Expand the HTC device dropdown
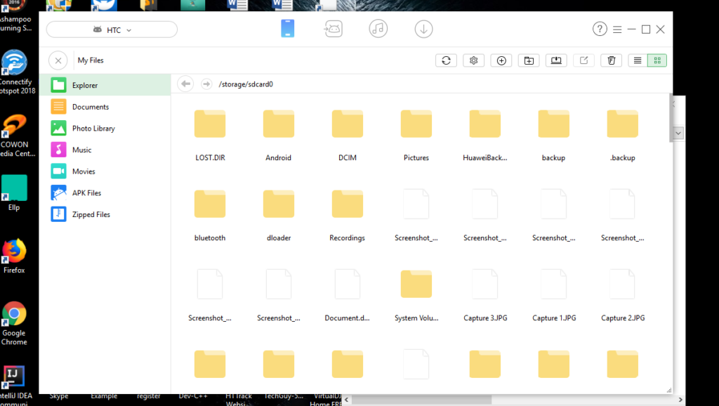 point(112,30)
